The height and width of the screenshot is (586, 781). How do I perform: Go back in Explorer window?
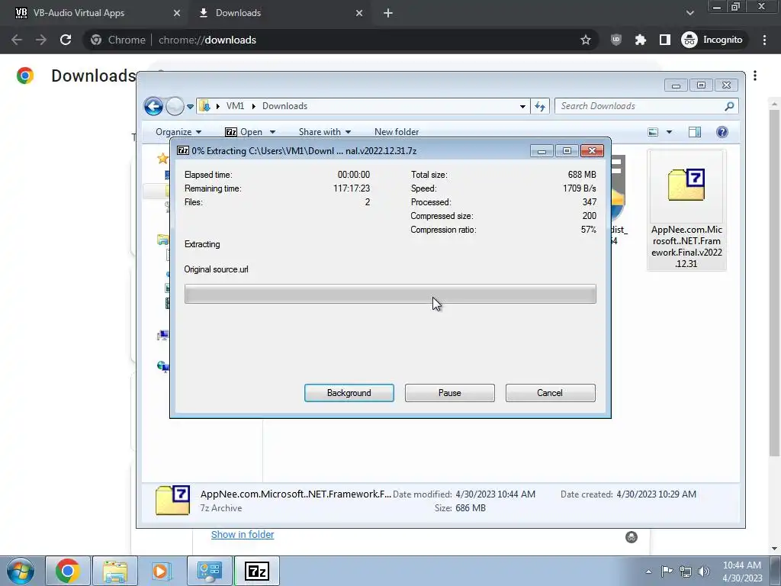tap(153, 106)
